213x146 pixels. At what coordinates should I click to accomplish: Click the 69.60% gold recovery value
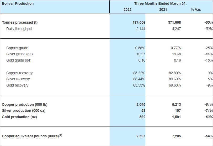[x=175, y=85]
